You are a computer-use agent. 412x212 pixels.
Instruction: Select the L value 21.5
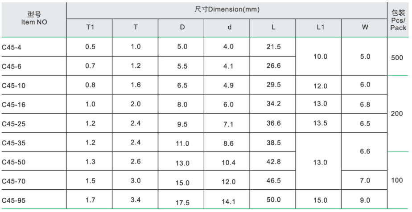pyautogui.click(x=273, y=47)
